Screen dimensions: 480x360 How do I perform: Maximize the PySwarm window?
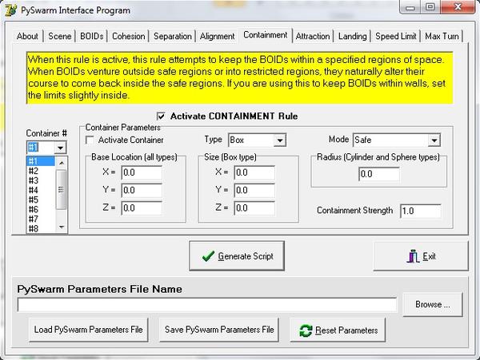tap(430, 7)
